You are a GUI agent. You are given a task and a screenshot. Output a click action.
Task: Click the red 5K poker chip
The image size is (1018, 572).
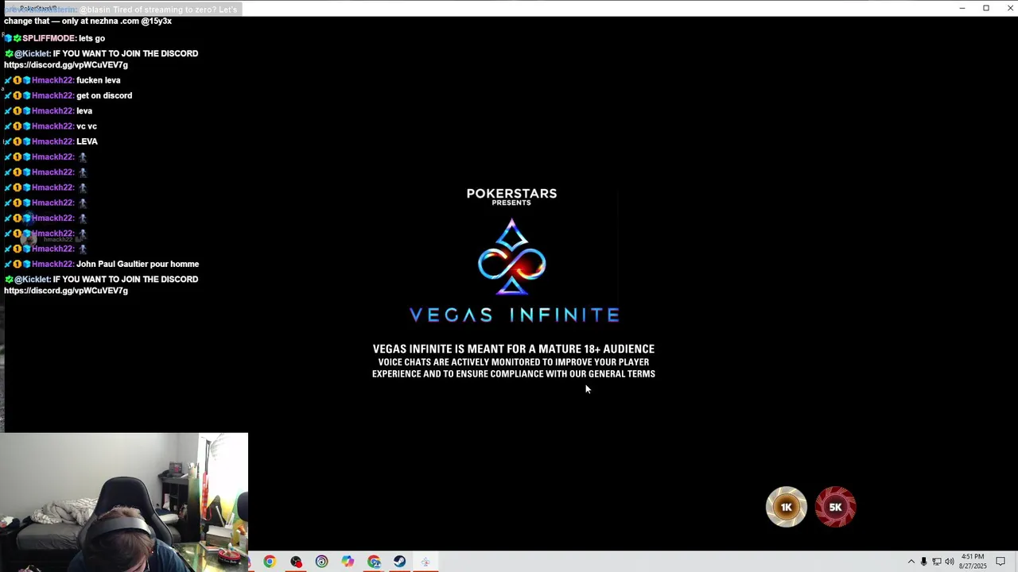(x=835, y=507)
